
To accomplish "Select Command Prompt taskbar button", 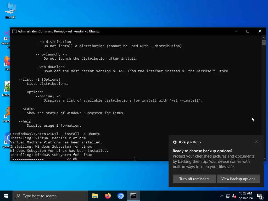I will (133, 196).
